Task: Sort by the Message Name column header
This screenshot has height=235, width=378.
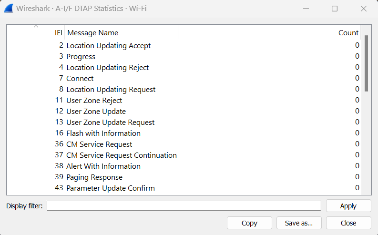Action: click(x=93, y=33)
